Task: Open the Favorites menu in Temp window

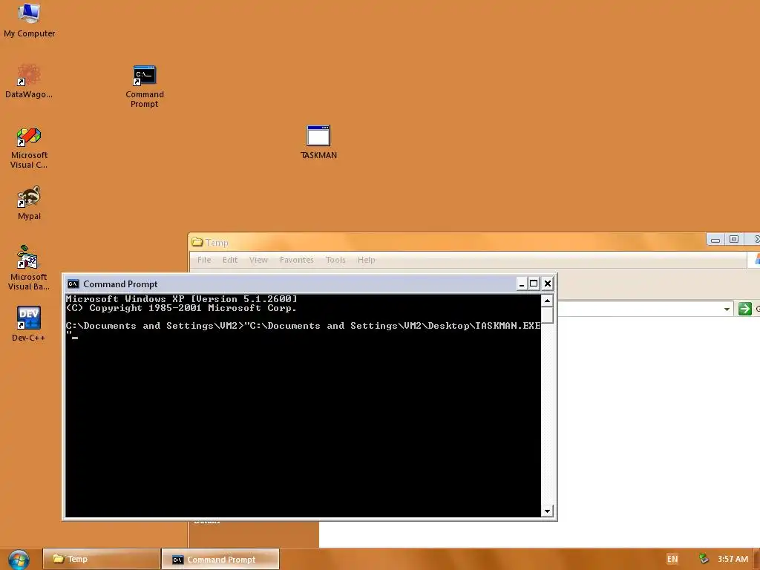Action: [297, 260]
